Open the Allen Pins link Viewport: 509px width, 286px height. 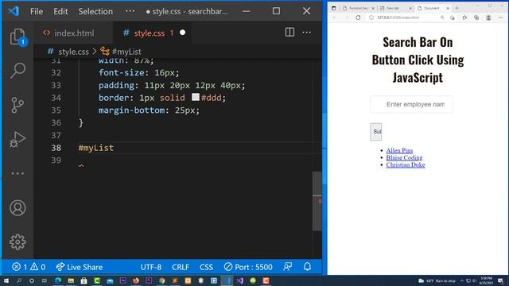coord(399,150)
